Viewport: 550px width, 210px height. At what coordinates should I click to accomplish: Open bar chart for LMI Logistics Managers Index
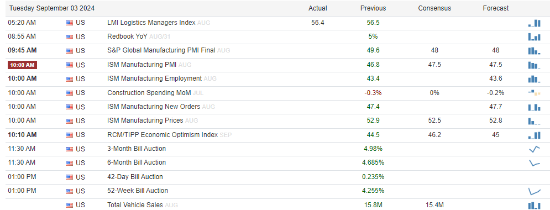tap(534, 24)
